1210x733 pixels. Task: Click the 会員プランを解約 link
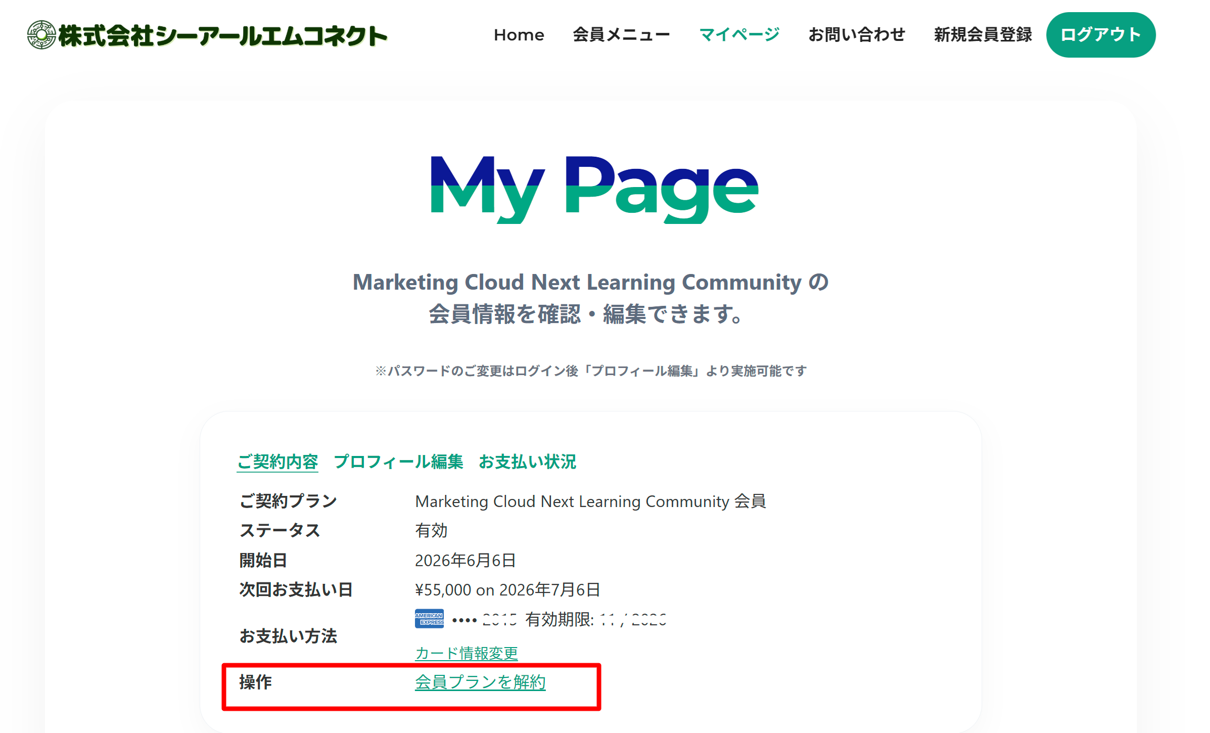click(480, 682)
